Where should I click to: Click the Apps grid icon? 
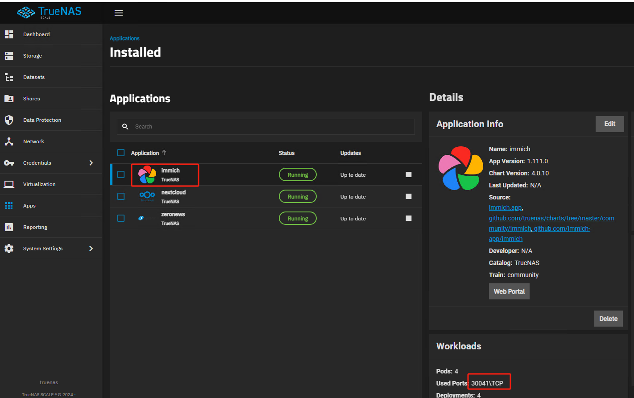9,206
